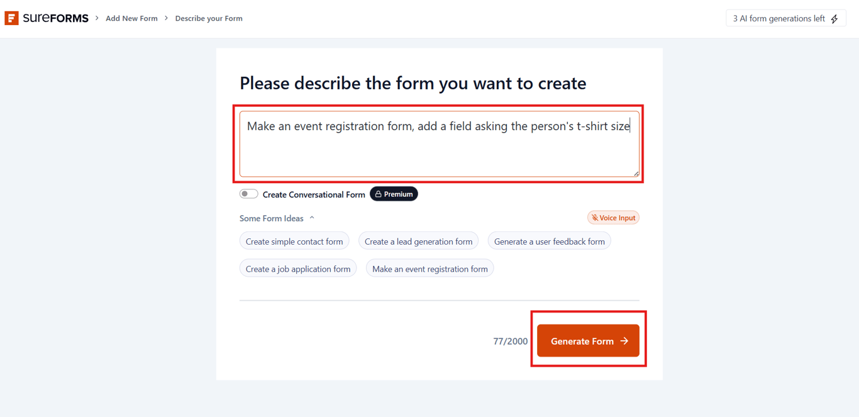The width and height of the screenshot is (859, 417).
Task: Click the arrow icon inside Generate Form button
Action: [x=623, y=340]
